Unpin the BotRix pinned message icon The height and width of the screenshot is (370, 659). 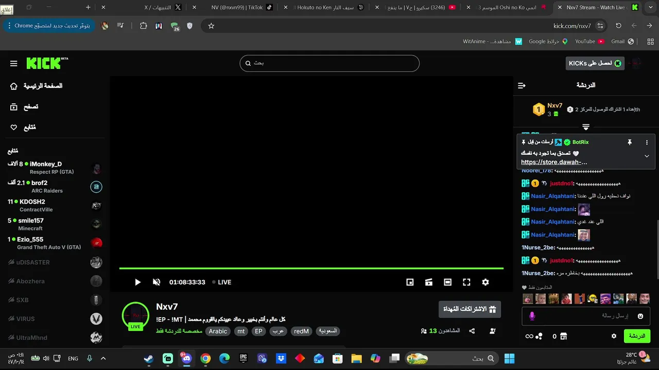[x=629, y=142]
